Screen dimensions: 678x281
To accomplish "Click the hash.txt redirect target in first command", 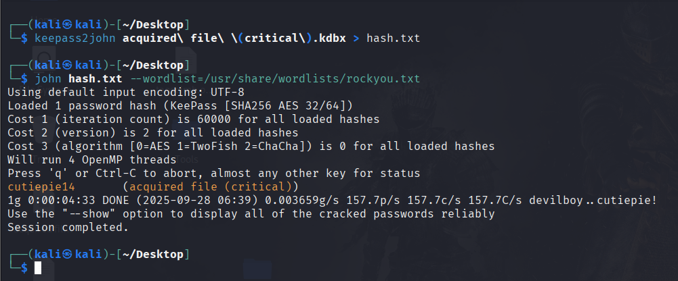I will [x=393, y=39].
